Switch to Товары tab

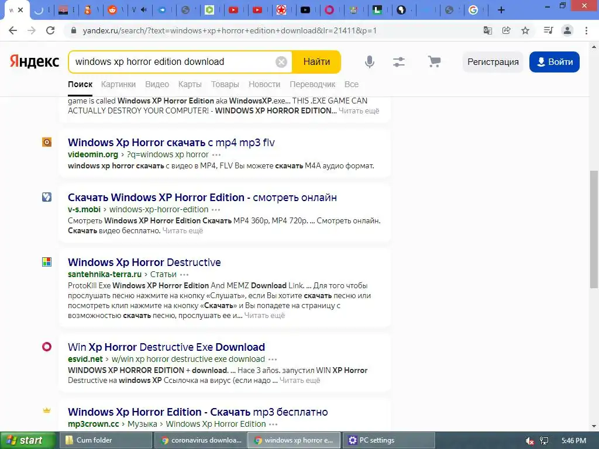[225, 84]
